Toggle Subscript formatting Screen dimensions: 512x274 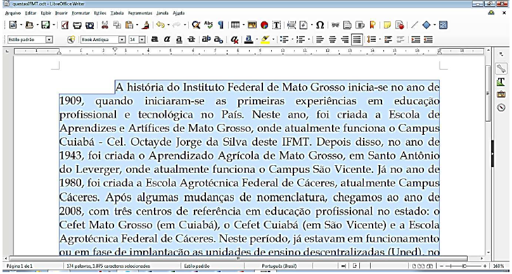(219, 39)
